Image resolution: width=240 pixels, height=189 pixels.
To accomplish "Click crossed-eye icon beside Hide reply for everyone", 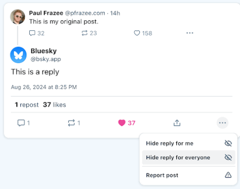I will tap(228, 157).
